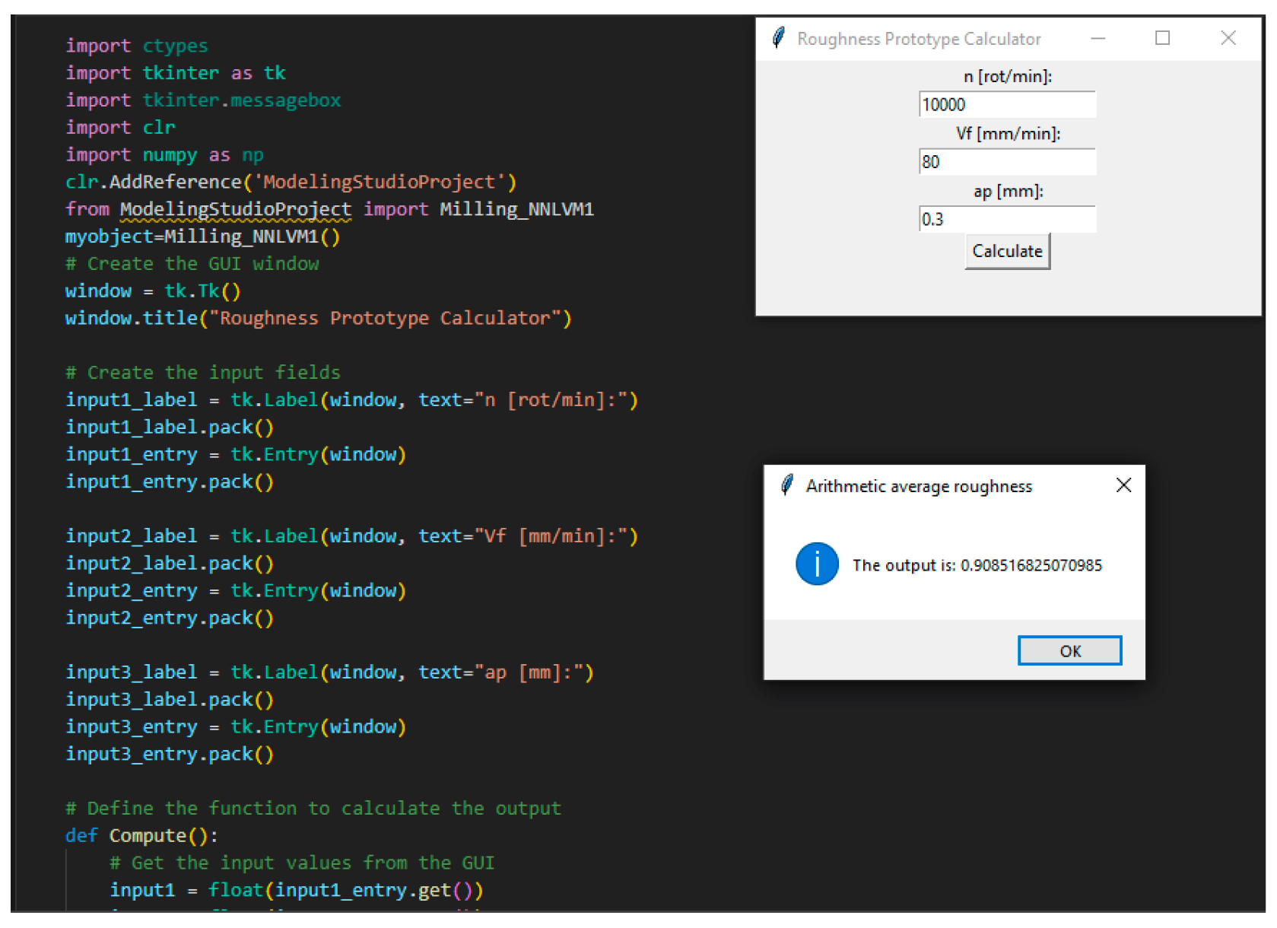Viewport: 1277px width, 928px height.
Task: Click the window.title code line
Action: (x=318, y=318)
